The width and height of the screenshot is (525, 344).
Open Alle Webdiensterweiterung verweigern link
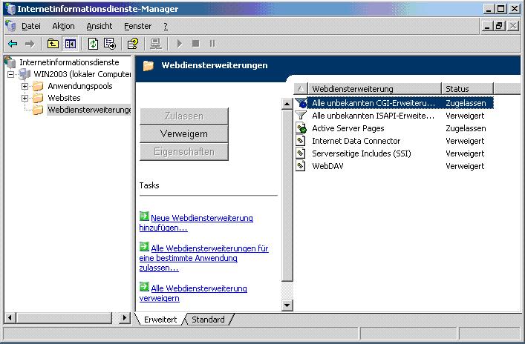193,293
